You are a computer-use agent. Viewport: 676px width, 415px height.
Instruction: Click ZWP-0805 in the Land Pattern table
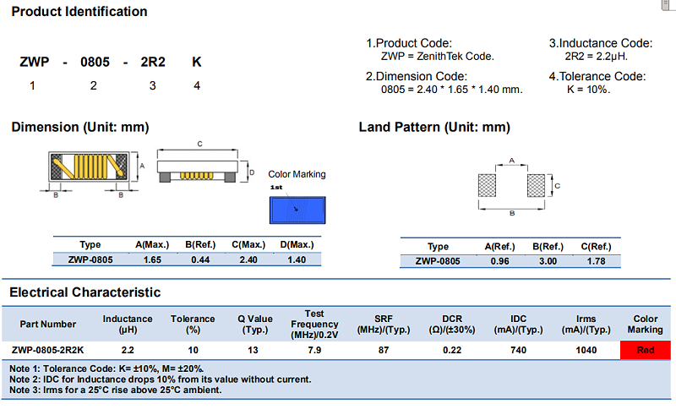[x=438, y=261]
